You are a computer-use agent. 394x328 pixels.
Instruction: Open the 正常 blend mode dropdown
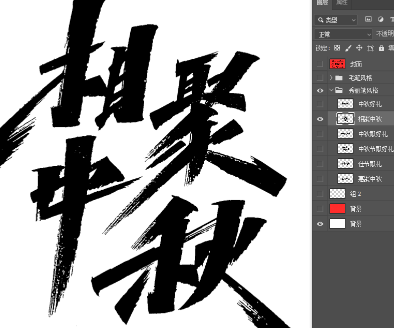(343, 34)
